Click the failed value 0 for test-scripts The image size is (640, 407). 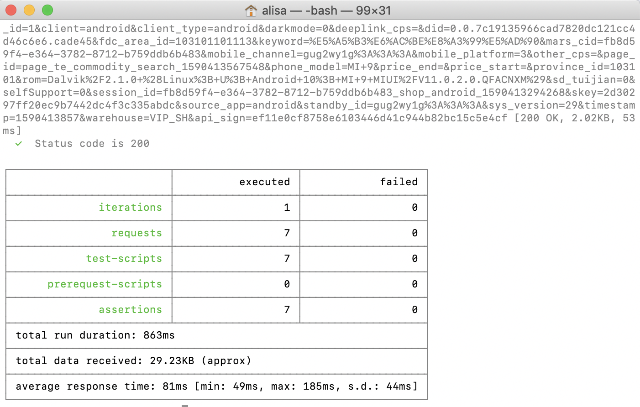point(414,259)
